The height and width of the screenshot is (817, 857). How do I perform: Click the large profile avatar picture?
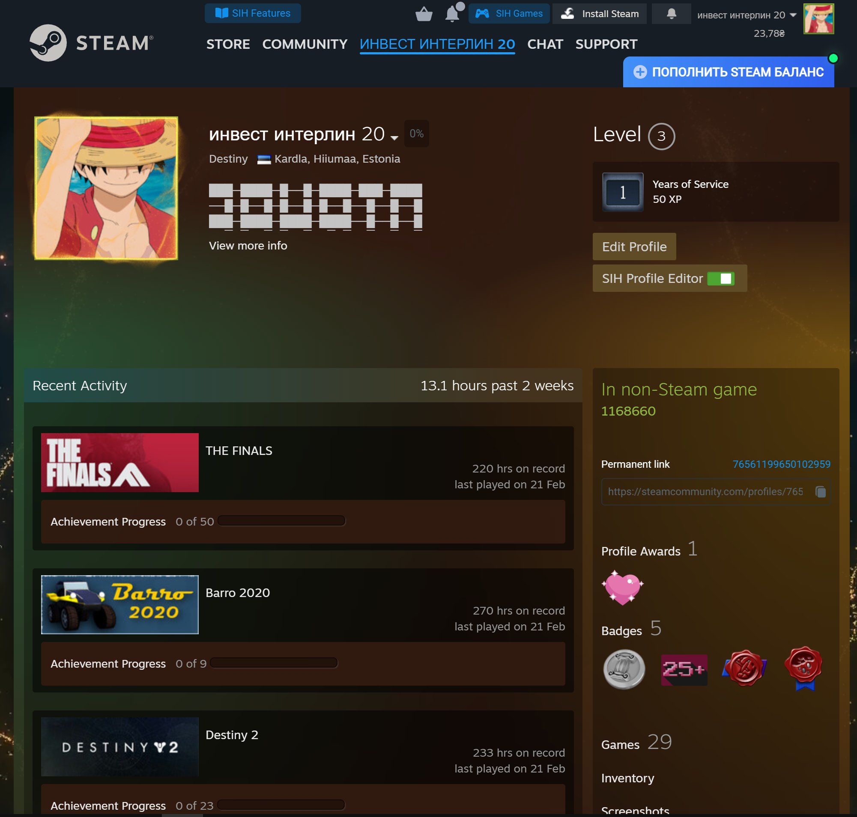click(x=106, y=188)
